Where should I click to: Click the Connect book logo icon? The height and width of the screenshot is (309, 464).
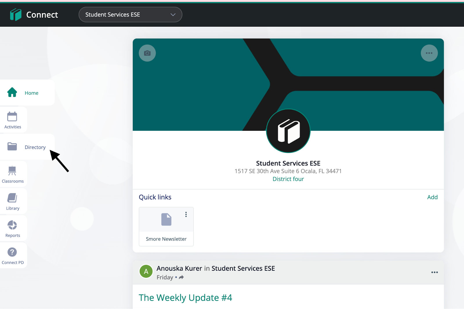coord(16,14)
